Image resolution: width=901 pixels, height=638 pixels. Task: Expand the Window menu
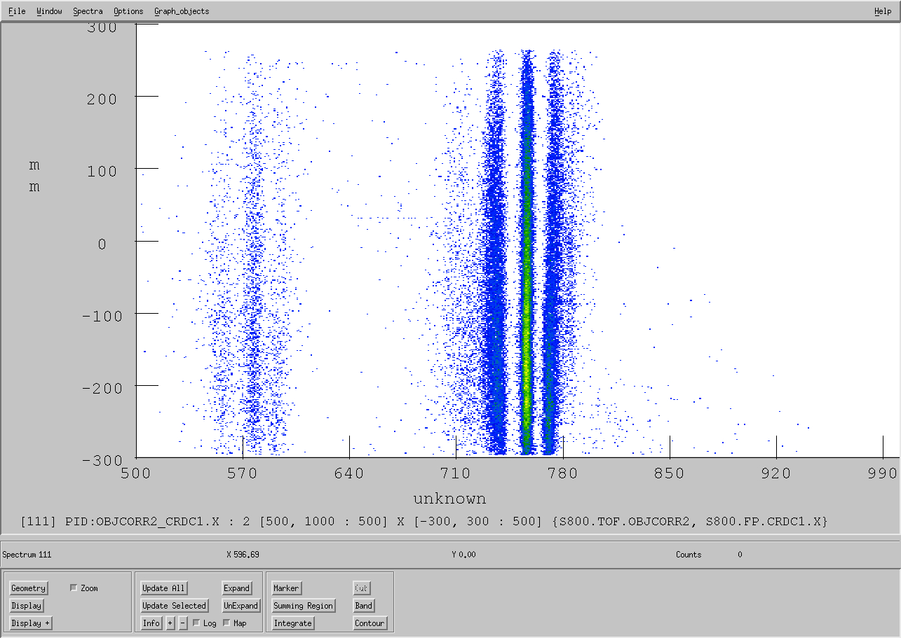pos(49,11)
